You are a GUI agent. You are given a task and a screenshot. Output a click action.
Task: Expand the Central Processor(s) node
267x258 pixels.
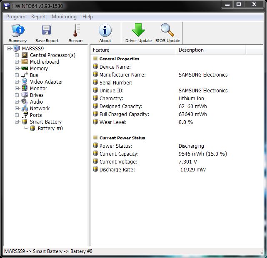[17, 55]
